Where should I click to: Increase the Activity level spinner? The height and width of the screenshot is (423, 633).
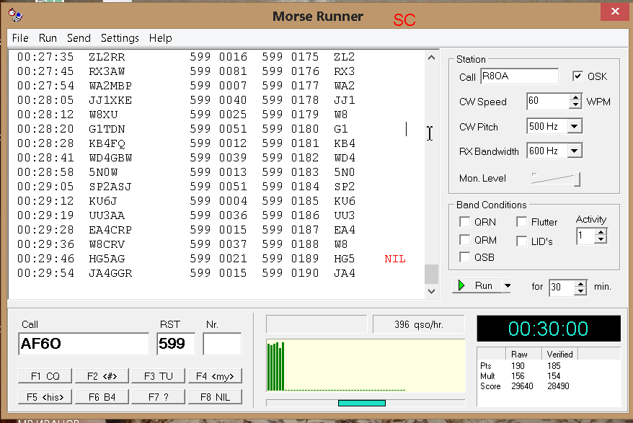pos(601,232)
